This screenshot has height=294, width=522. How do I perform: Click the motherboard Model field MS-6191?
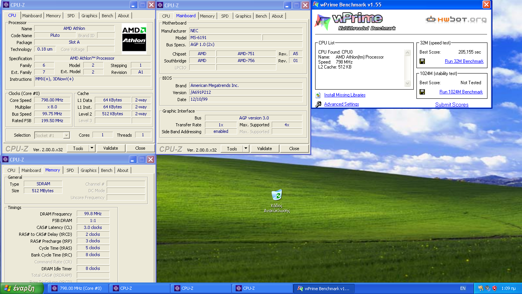pyautogui.click(x=225, y=38)
